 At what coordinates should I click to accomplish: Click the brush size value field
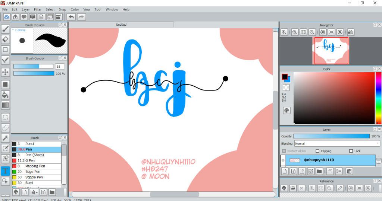[x=60, y=66]
